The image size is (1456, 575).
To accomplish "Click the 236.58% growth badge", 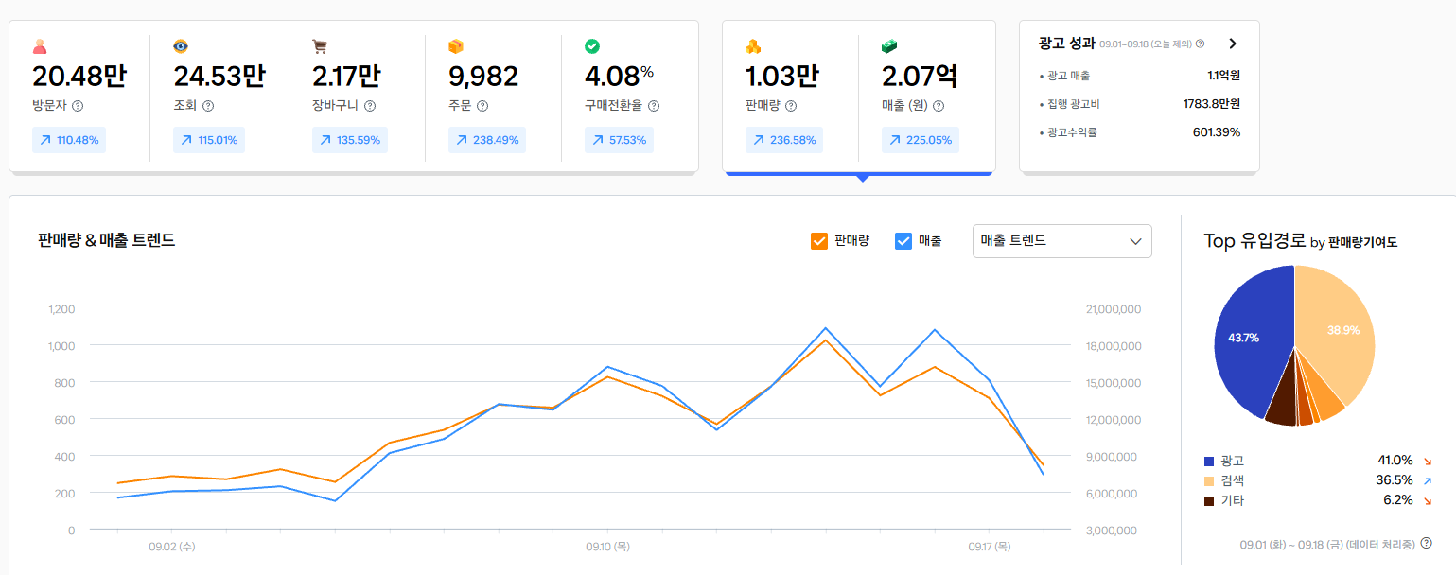I will tap(784, 140).
